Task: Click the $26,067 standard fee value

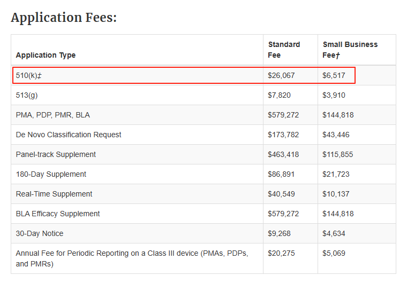Action: click(x=281, y=75)
